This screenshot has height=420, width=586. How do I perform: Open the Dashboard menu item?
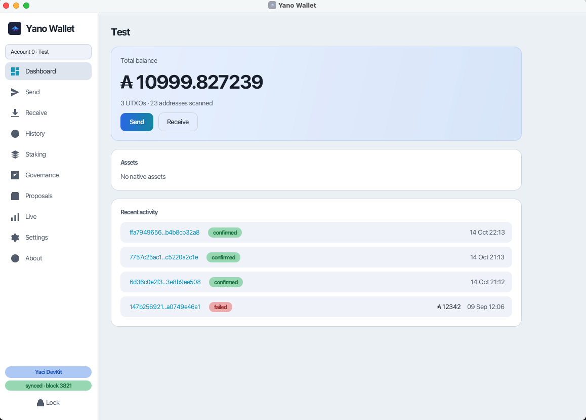point(48,71)
